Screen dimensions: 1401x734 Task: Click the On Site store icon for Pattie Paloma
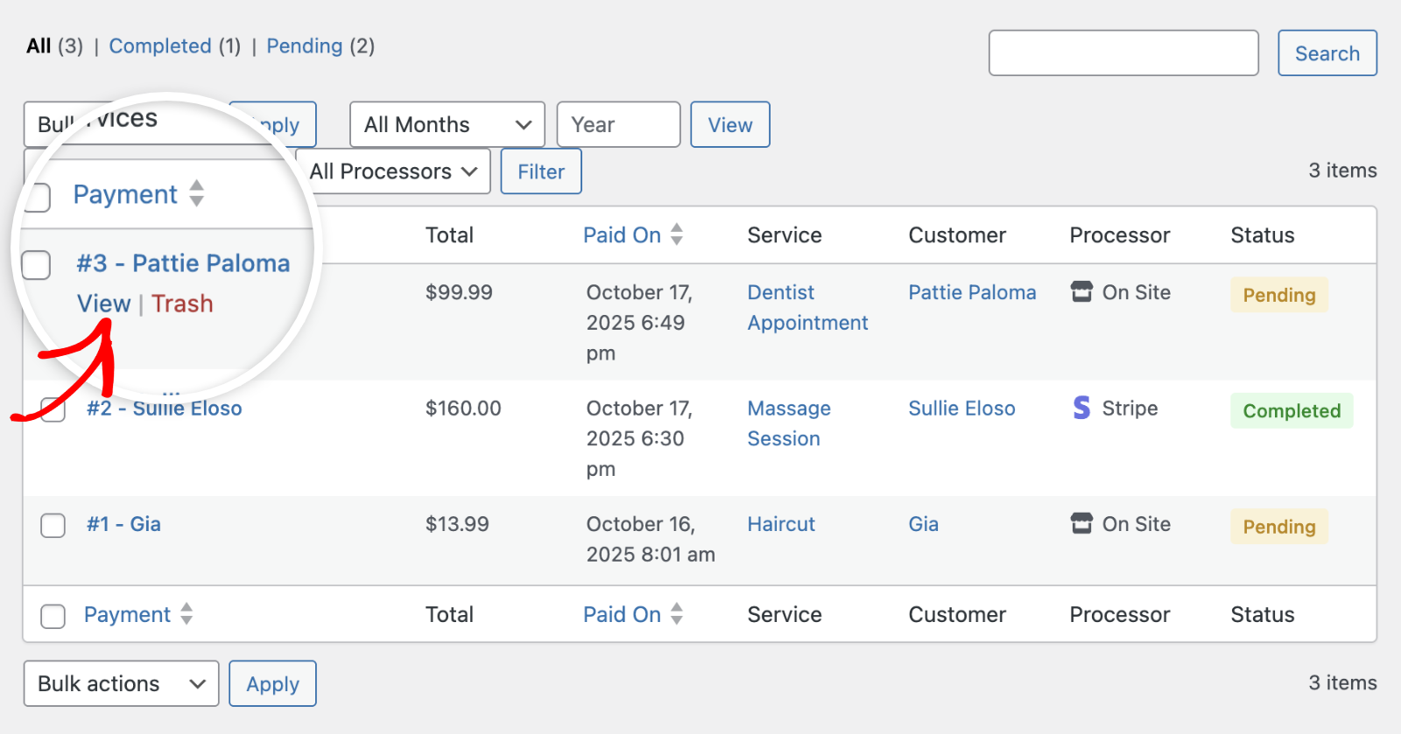click(x=1081, y=292)
